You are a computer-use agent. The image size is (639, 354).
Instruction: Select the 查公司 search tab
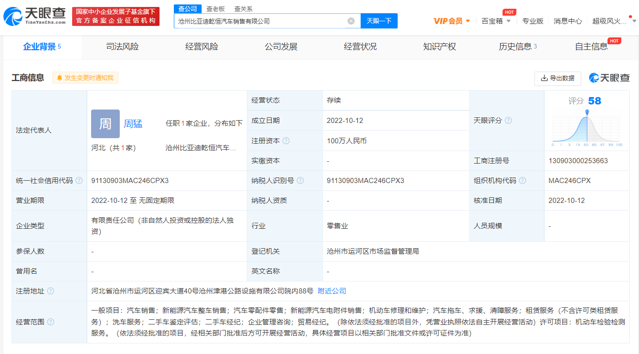(188, 9)
